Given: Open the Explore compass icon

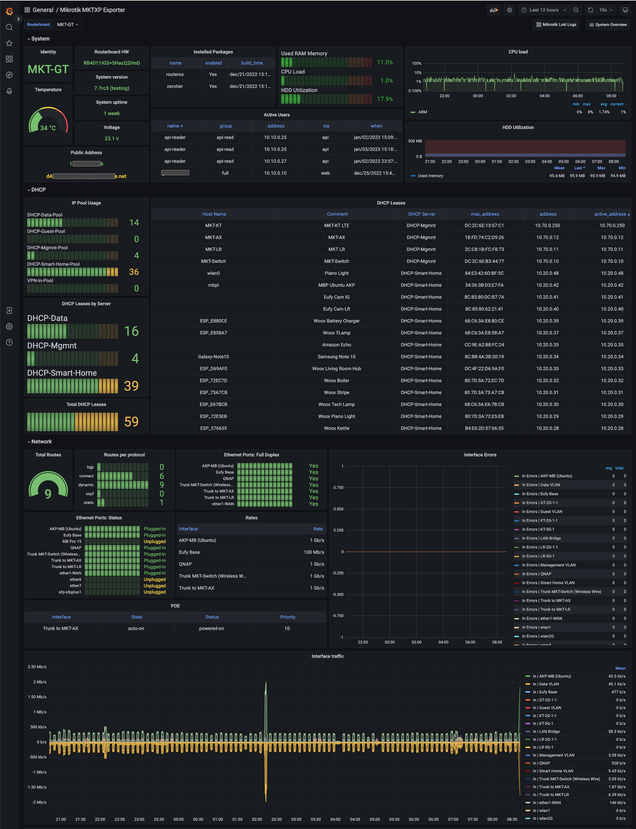Looking at the screenshot, I should pyautogui.click(x=10, y=75).
